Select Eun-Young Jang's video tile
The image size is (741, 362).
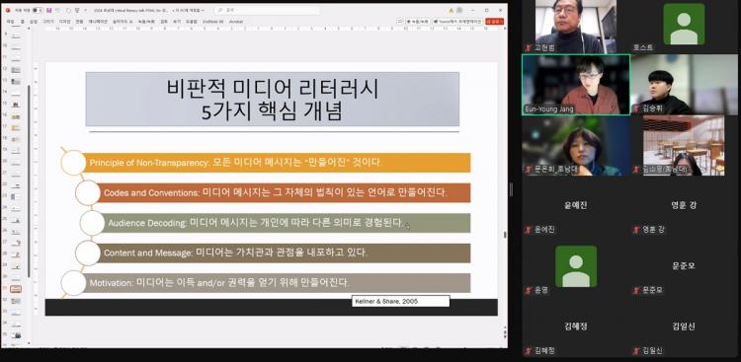(x=576, y=85)
